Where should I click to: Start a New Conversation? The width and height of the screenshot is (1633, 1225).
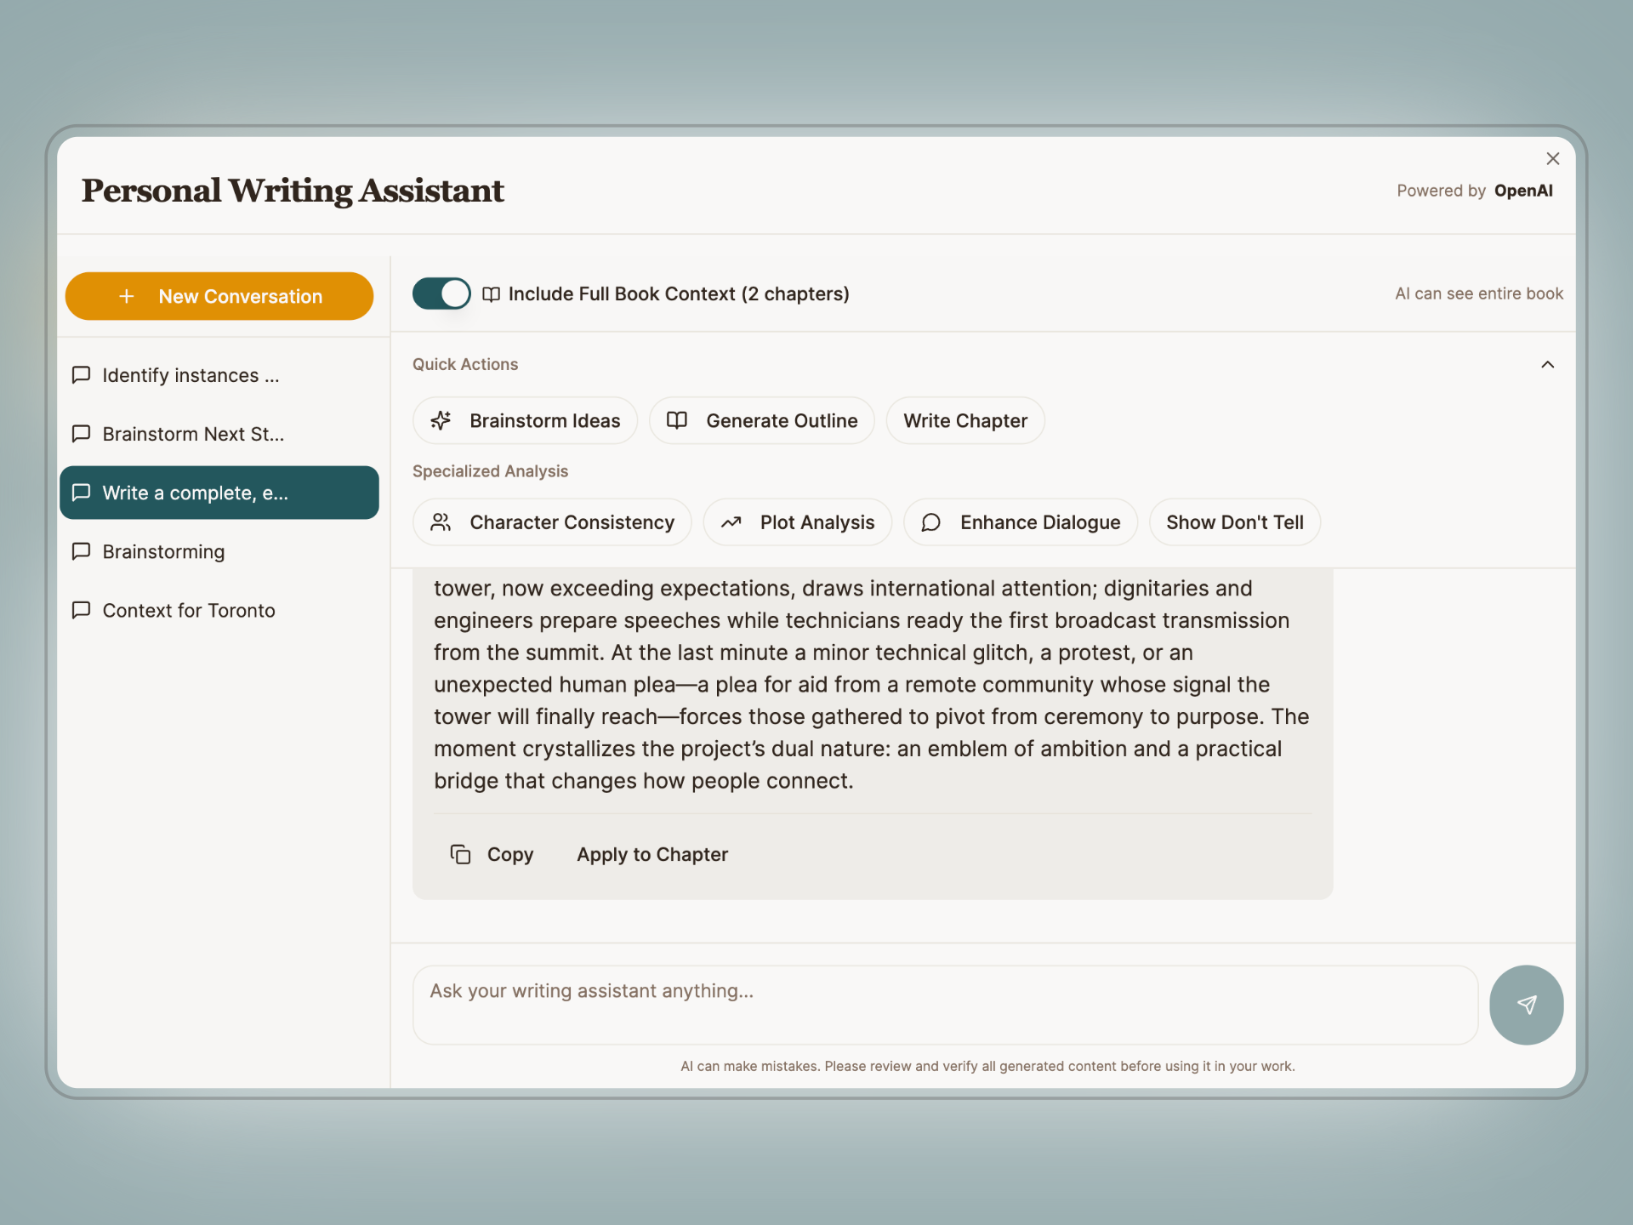tap(219, 296)
